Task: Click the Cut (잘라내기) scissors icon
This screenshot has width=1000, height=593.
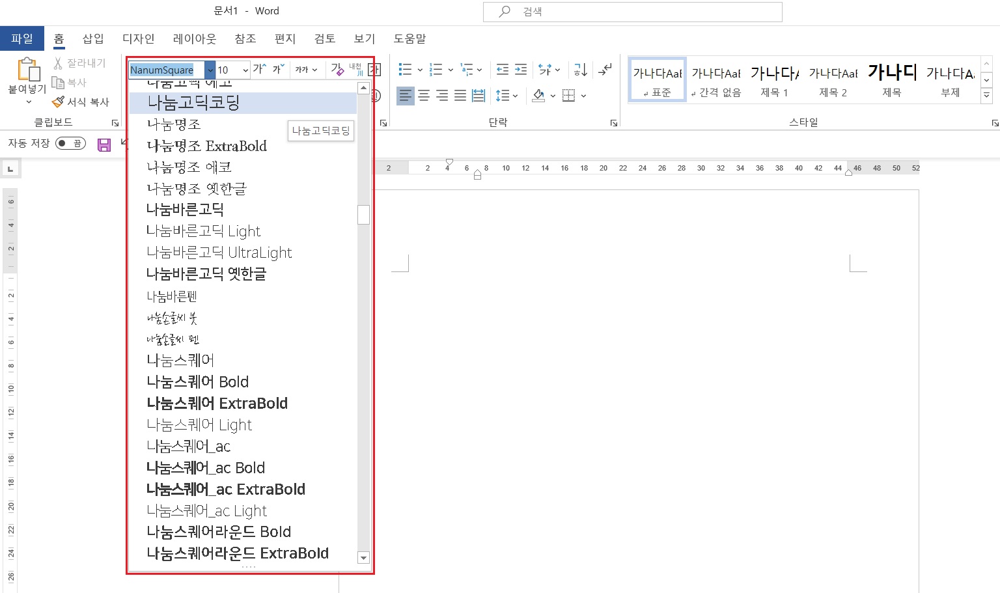Action: click(x=58, y=63)
